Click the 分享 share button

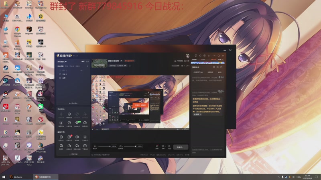tap(187, 61)
